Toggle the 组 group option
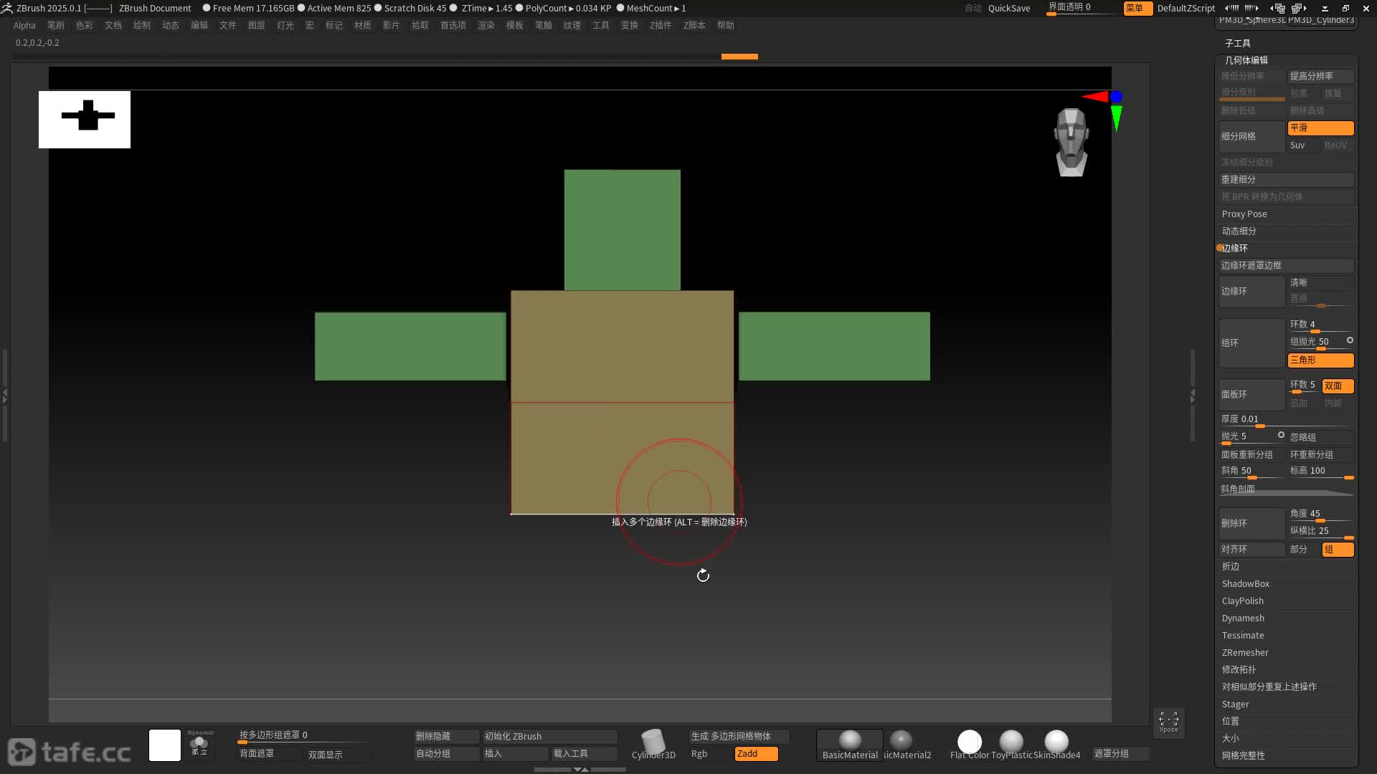The width and height of the screenshot is (1377, 774). pyautogui.click(x=1338, y=549)
